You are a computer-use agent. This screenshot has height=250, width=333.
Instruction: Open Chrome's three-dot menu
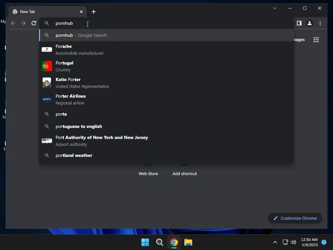(320, 23)
